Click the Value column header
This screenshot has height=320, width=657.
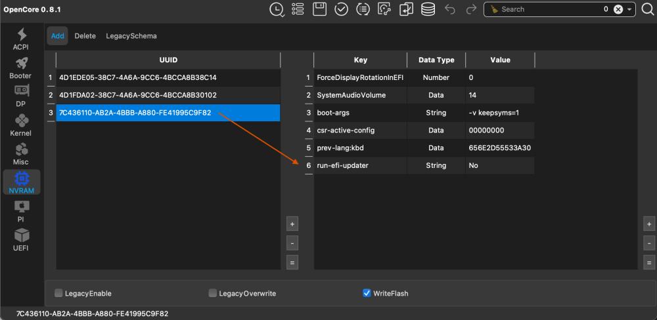coord(500,60)
